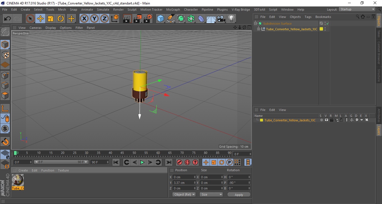This screenshot has width=382, height=204.
Task: Open Object (Rel) coordinate dropdown
Action: [x=184, y=194]
